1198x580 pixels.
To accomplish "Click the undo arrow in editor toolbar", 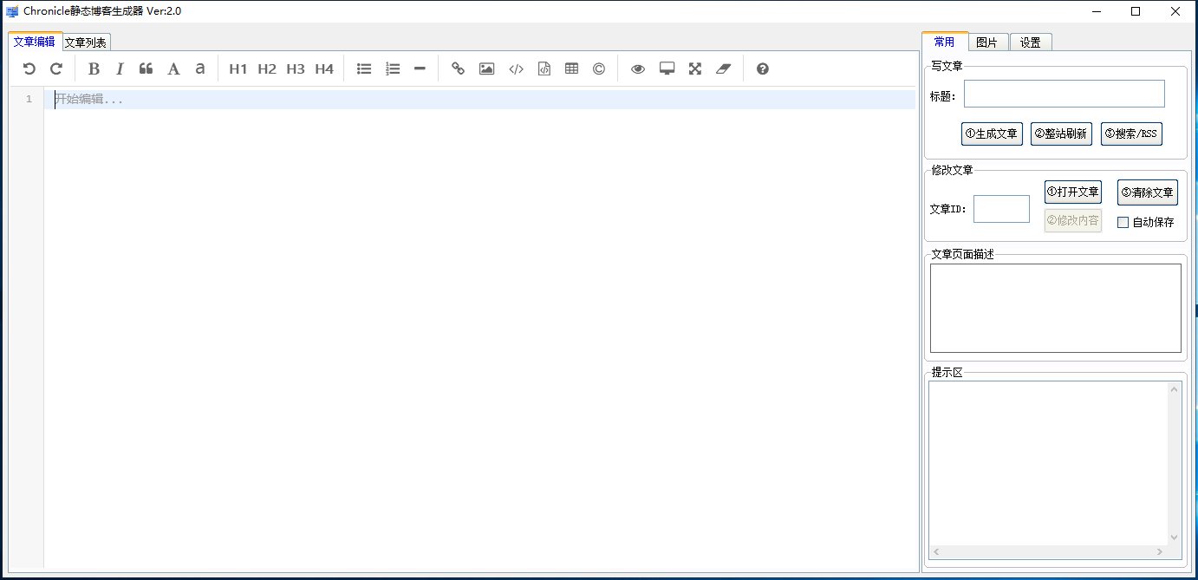I will tap(29, 69).
